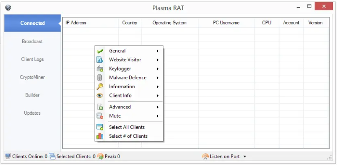Open the Broadcast tab

pos(32,42)
